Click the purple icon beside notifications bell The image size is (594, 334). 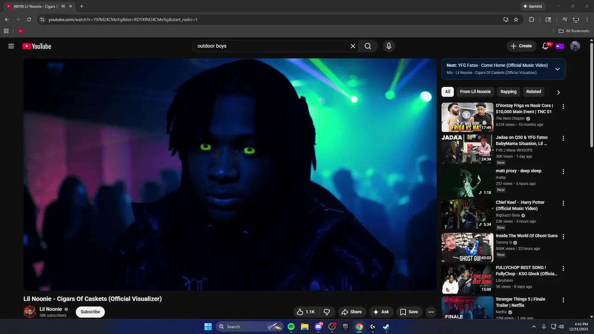(x=560, y=46)
